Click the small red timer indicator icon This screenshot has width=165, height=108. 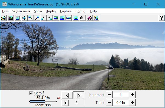[x=58, y=98]
